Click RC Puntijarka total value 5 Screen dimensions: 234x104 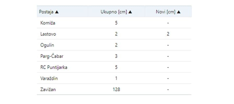click(x=116, y=67)
